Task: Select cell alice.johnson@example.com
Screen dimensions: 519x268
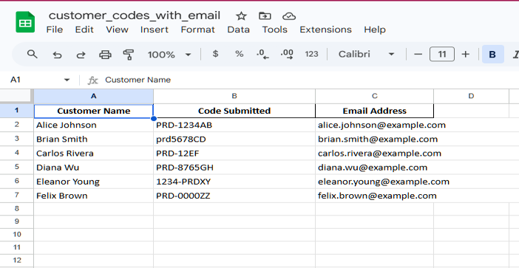Action: coord(374,125)
